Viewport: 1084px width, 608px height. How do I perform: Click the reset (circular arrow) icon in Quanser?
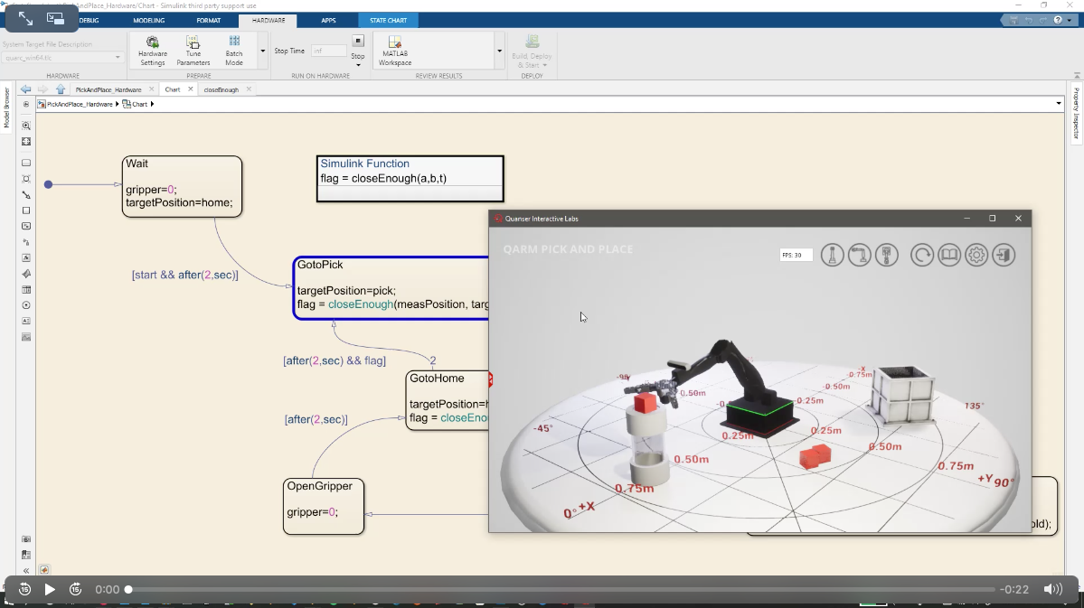(921, 256)
